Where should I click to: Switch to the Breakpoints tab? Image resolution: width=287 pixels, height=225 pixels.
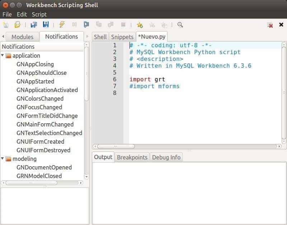[x=132, y=157]
